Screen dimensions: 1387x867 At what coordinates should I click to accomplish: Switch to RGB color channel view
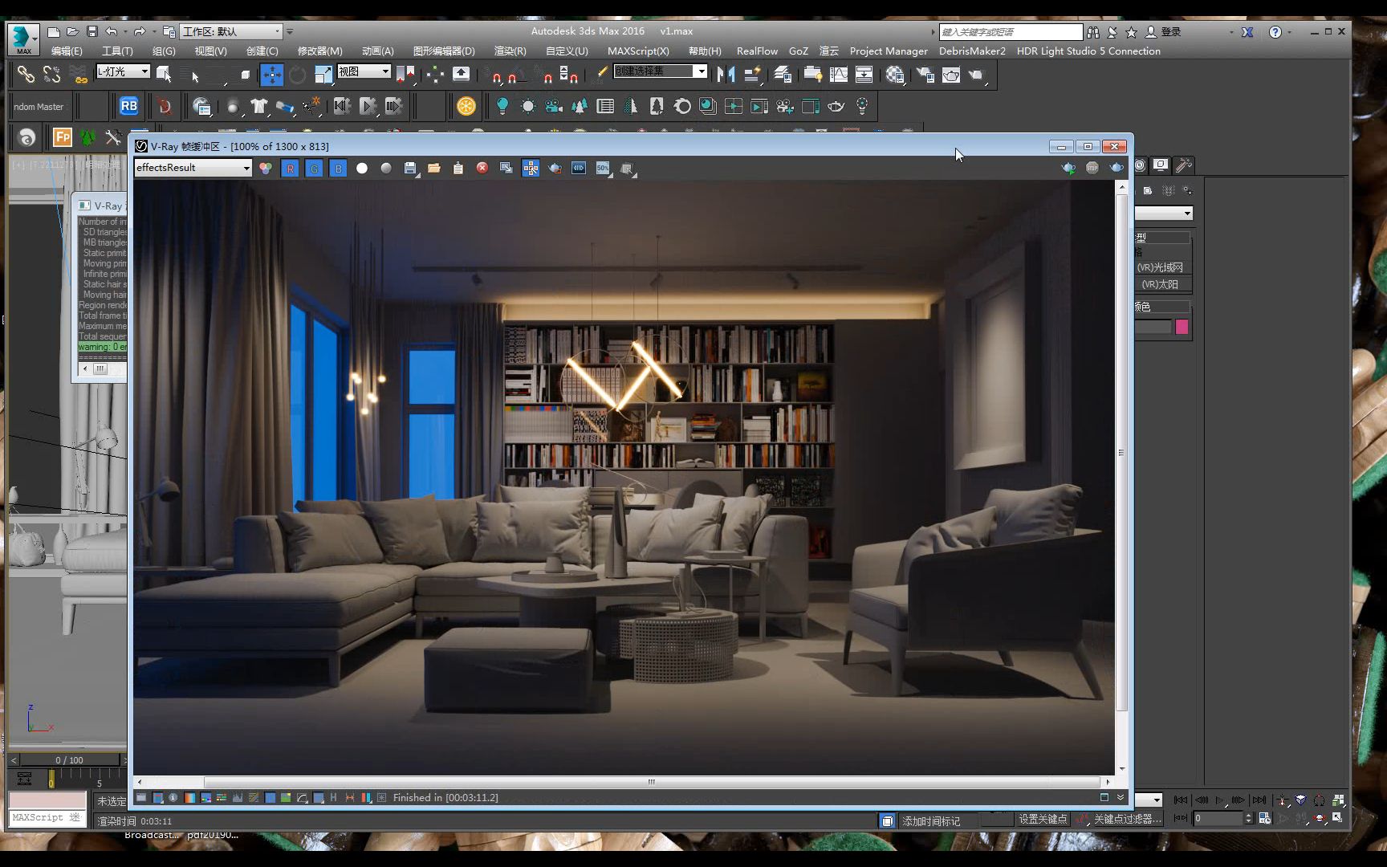[266, 169]
